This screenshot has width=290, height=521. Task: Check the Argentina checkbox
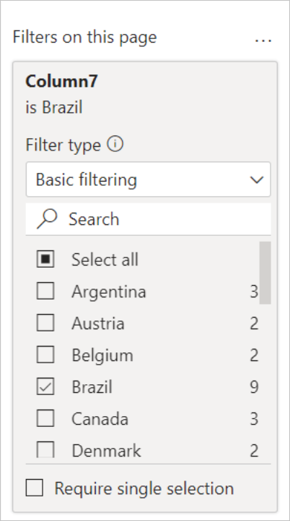[45, 291]
